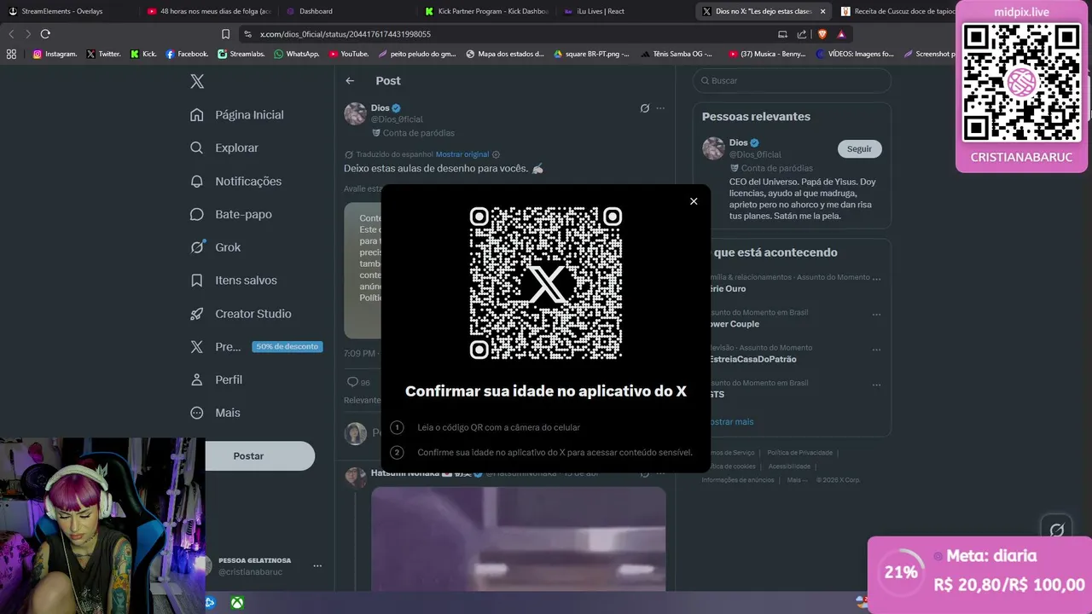The width and height of the screenshot is (1092, 614).
Task: Open translation settings gear icon
Action: [497, 154]
